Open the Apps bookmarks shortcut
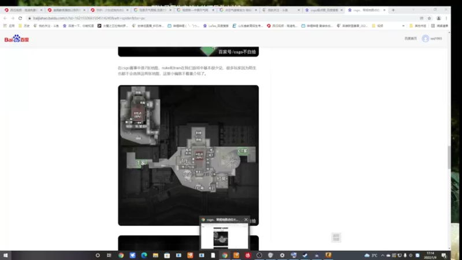This screenshot has height=260, width=462. coord(9,26)
